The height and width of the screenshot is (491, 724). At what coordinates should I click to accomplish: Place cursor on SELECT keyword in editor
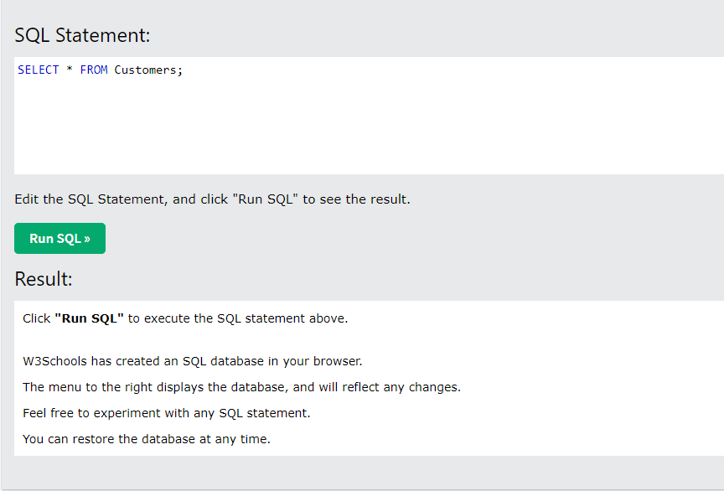pyautogui.click(x=38, y=70)
